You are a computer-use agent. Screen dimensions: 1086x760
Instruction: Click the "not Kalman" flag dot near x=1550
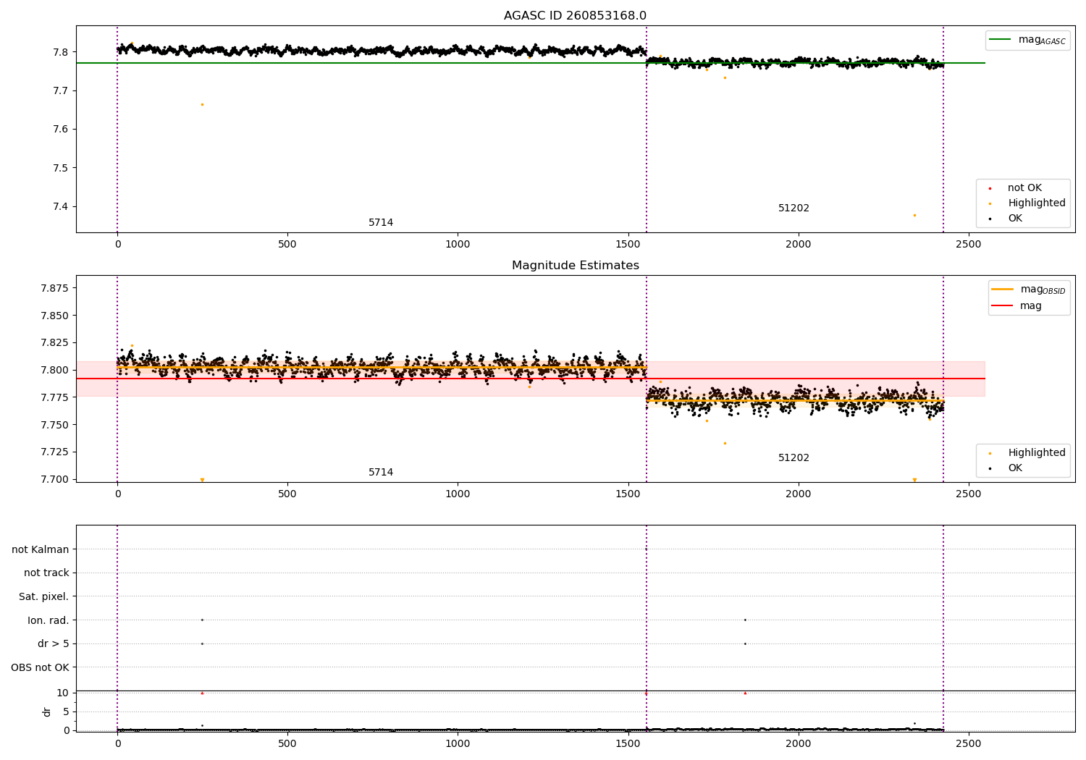[647, 549]
